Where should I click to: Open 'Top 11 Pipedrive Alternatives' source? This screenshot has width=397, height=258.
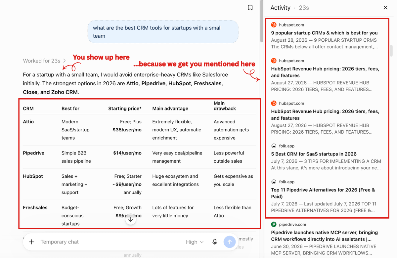click(323, 193)
